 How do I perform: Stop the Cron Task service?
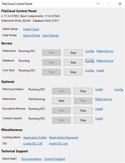[73, 72]
